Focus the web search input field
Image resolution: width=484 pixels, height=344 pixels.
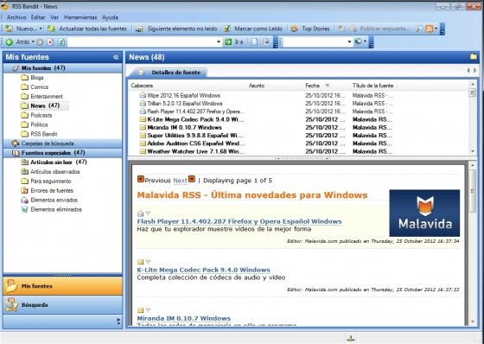click(x=315, y=41)
